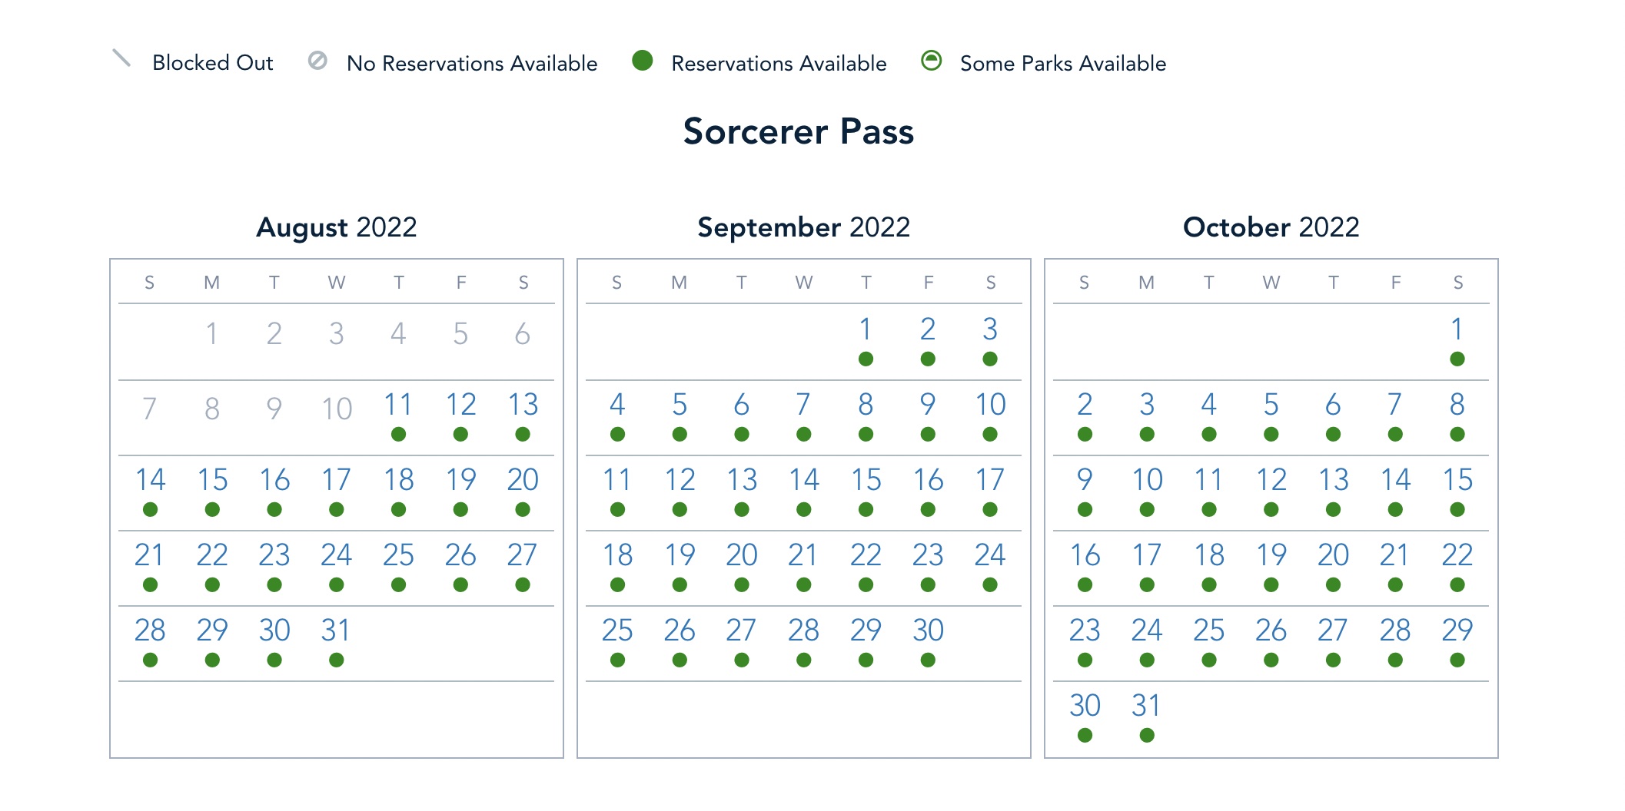Image resolution: width=1625 pixels, height=811 pixels.
Task: Click the Sorcerer Pass heading
Action: (799, 131)
